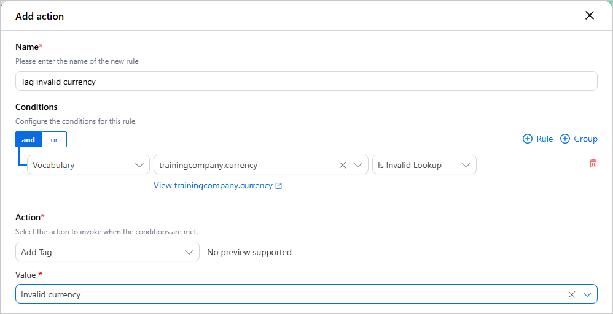This screenshot has height=314, width=613.
Task: Expand the trainingcompany.currency vocabulary key dropdown
Action: tap(358, 165)
